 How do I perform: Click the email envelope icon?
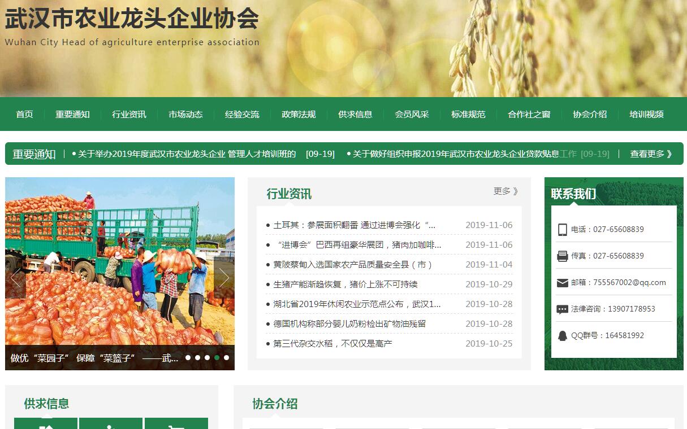[562, 283]
